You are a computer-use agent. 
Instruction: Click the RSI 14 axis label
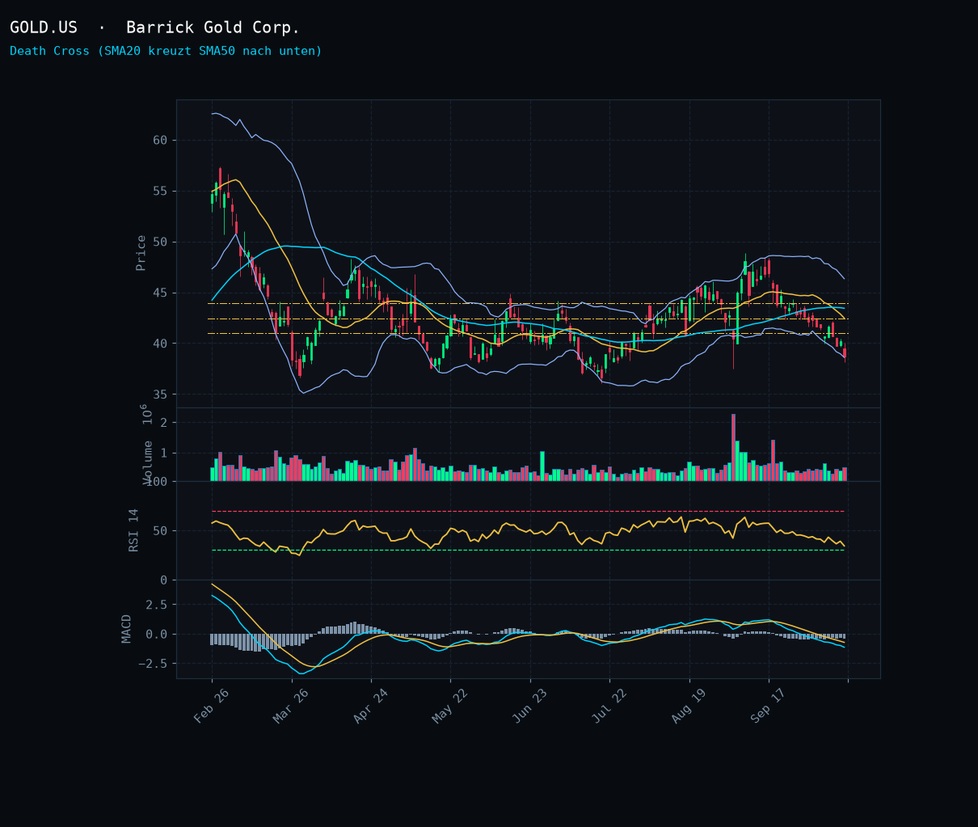coord(134,530)
